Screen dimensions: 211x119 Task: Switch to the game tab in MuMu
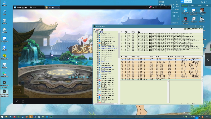(52, 7)
